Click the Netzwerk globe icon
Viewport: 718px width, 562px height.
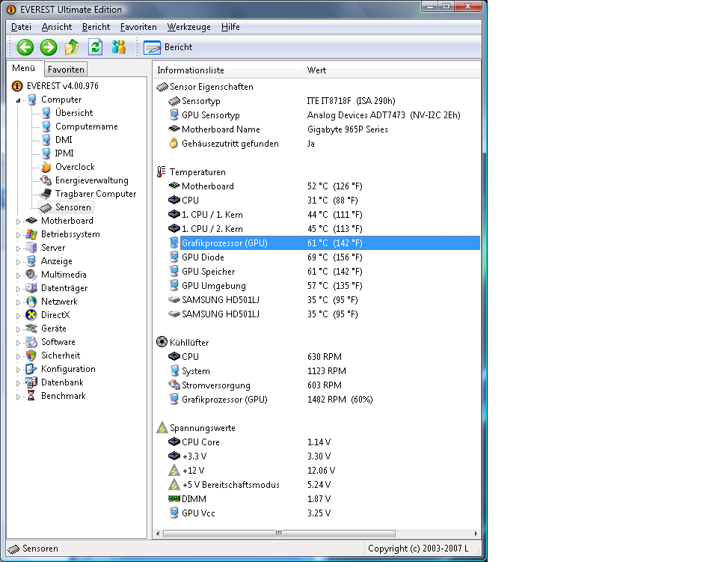pos(31,302)
